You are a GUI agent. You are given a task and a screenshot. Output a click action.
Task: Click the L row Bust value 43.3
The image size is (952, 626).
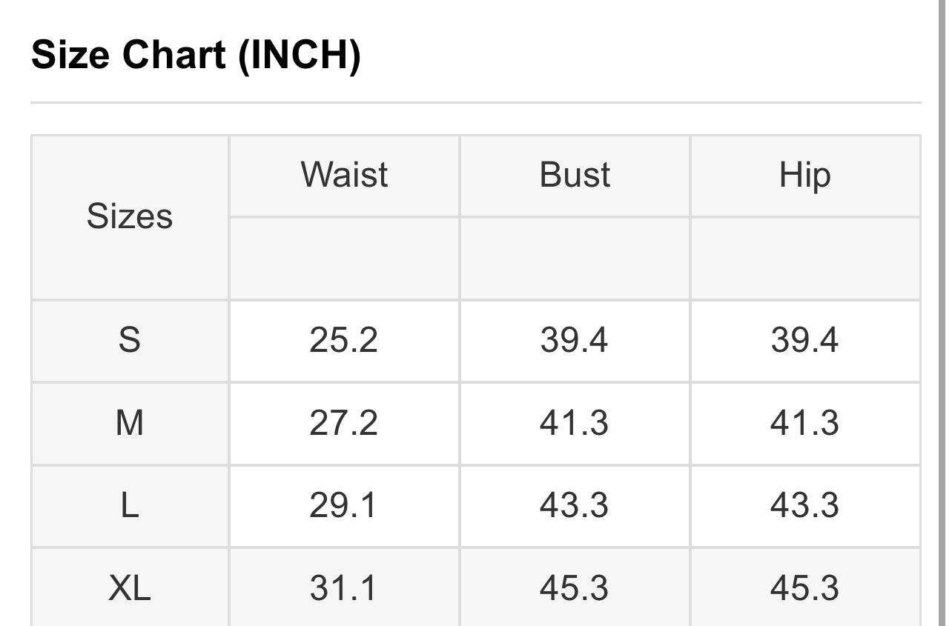point(575,505)
